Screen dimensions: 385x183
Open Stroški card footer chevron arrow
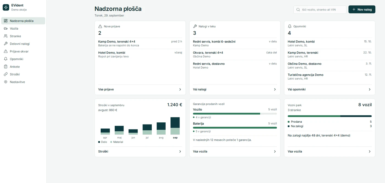(x=180, y=151)
